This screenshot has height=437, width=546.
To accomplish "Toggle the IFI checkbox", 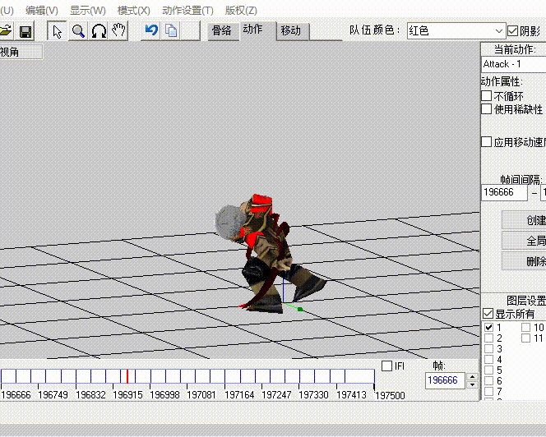I will tap(386, 366).
